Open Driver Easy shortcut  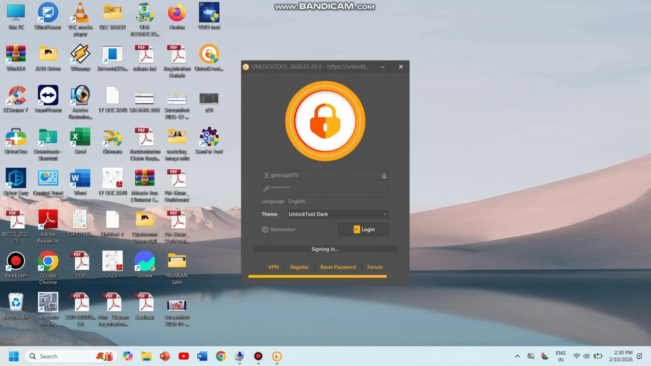(16, 182)
